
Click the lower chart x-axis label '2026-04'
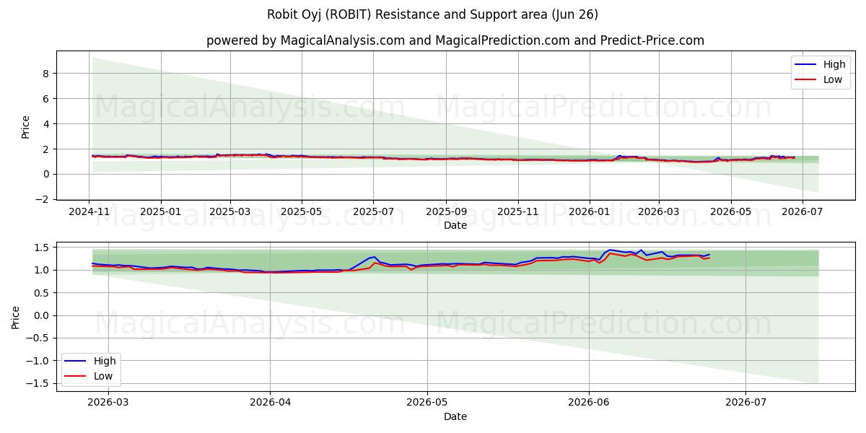270,402
